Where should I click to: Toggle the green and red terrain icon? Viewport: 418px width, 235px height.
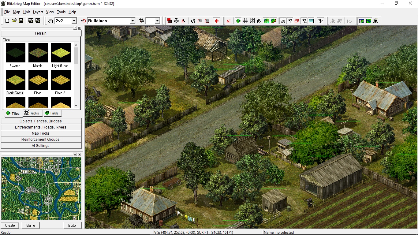pyautogui.click(x=274, y=21)
